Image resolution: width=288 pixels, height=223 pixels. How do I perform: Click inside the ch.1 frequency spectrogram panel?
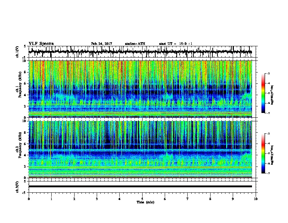pyautogui.click(x=140, y=89)
